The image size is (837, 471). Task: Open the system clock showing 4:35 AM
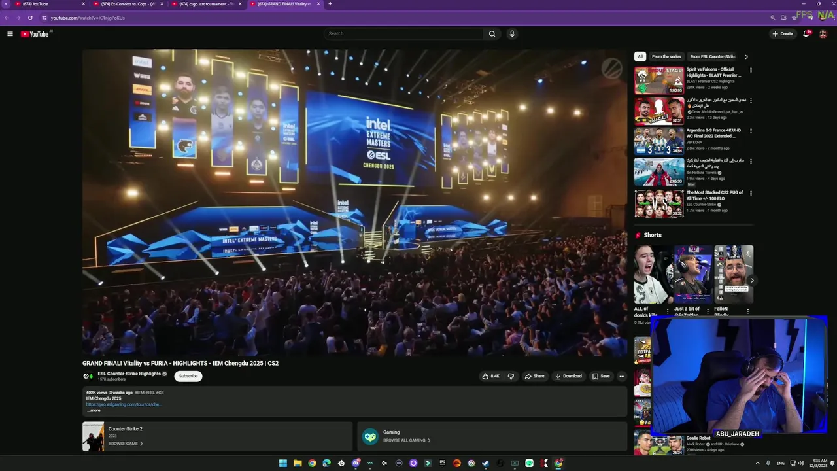821,463
